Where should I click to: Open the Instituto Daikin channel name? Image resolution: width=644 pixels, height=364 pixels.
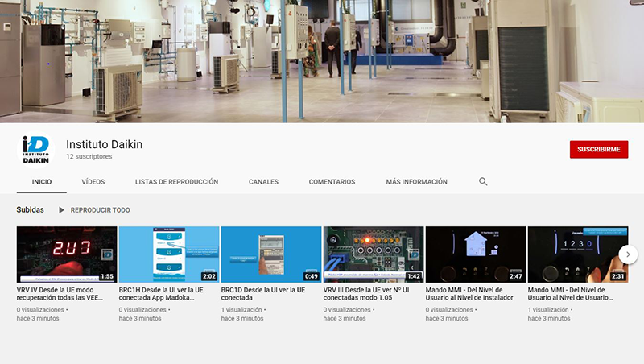pos(105,144)
